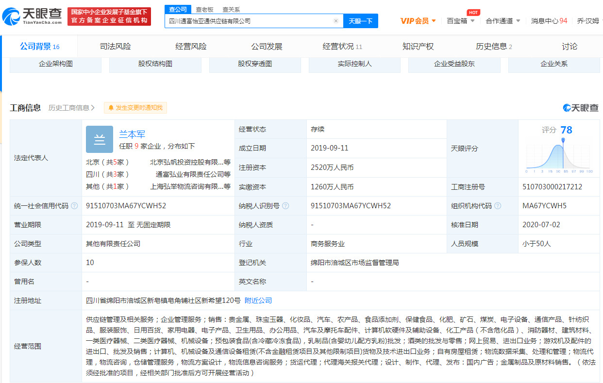Open the 附近公司 link
603x383 pixels.
pos(258,300)
